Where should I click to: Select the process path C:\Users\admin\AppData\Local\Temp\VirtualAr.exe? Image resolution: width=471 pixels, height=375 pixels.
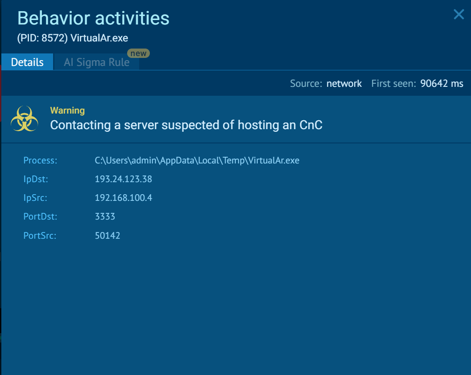point(197,160)
